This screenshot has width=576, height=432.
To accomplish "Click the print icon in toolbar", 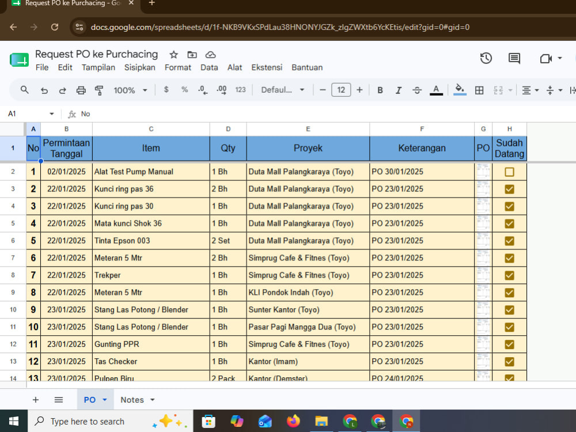I will tap(81, 90).
